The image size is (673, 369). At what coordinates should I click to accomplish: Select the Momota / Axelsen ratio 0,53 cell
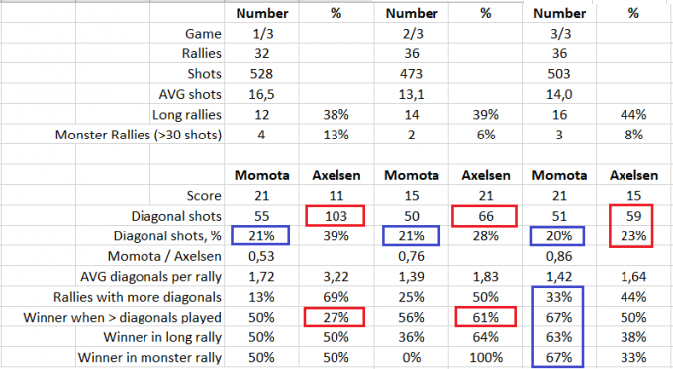tap(262, 256)
